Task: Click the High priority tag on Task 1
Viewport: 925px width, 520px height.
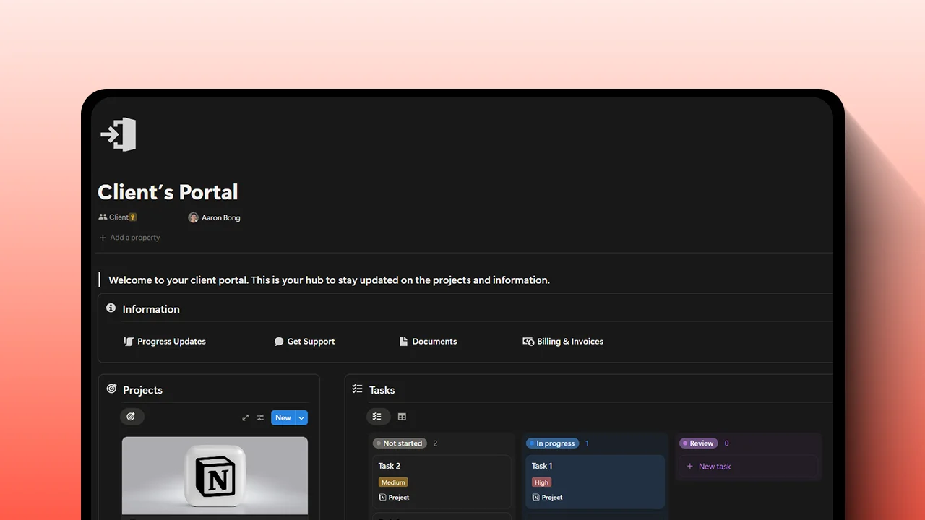Action: 541,482
